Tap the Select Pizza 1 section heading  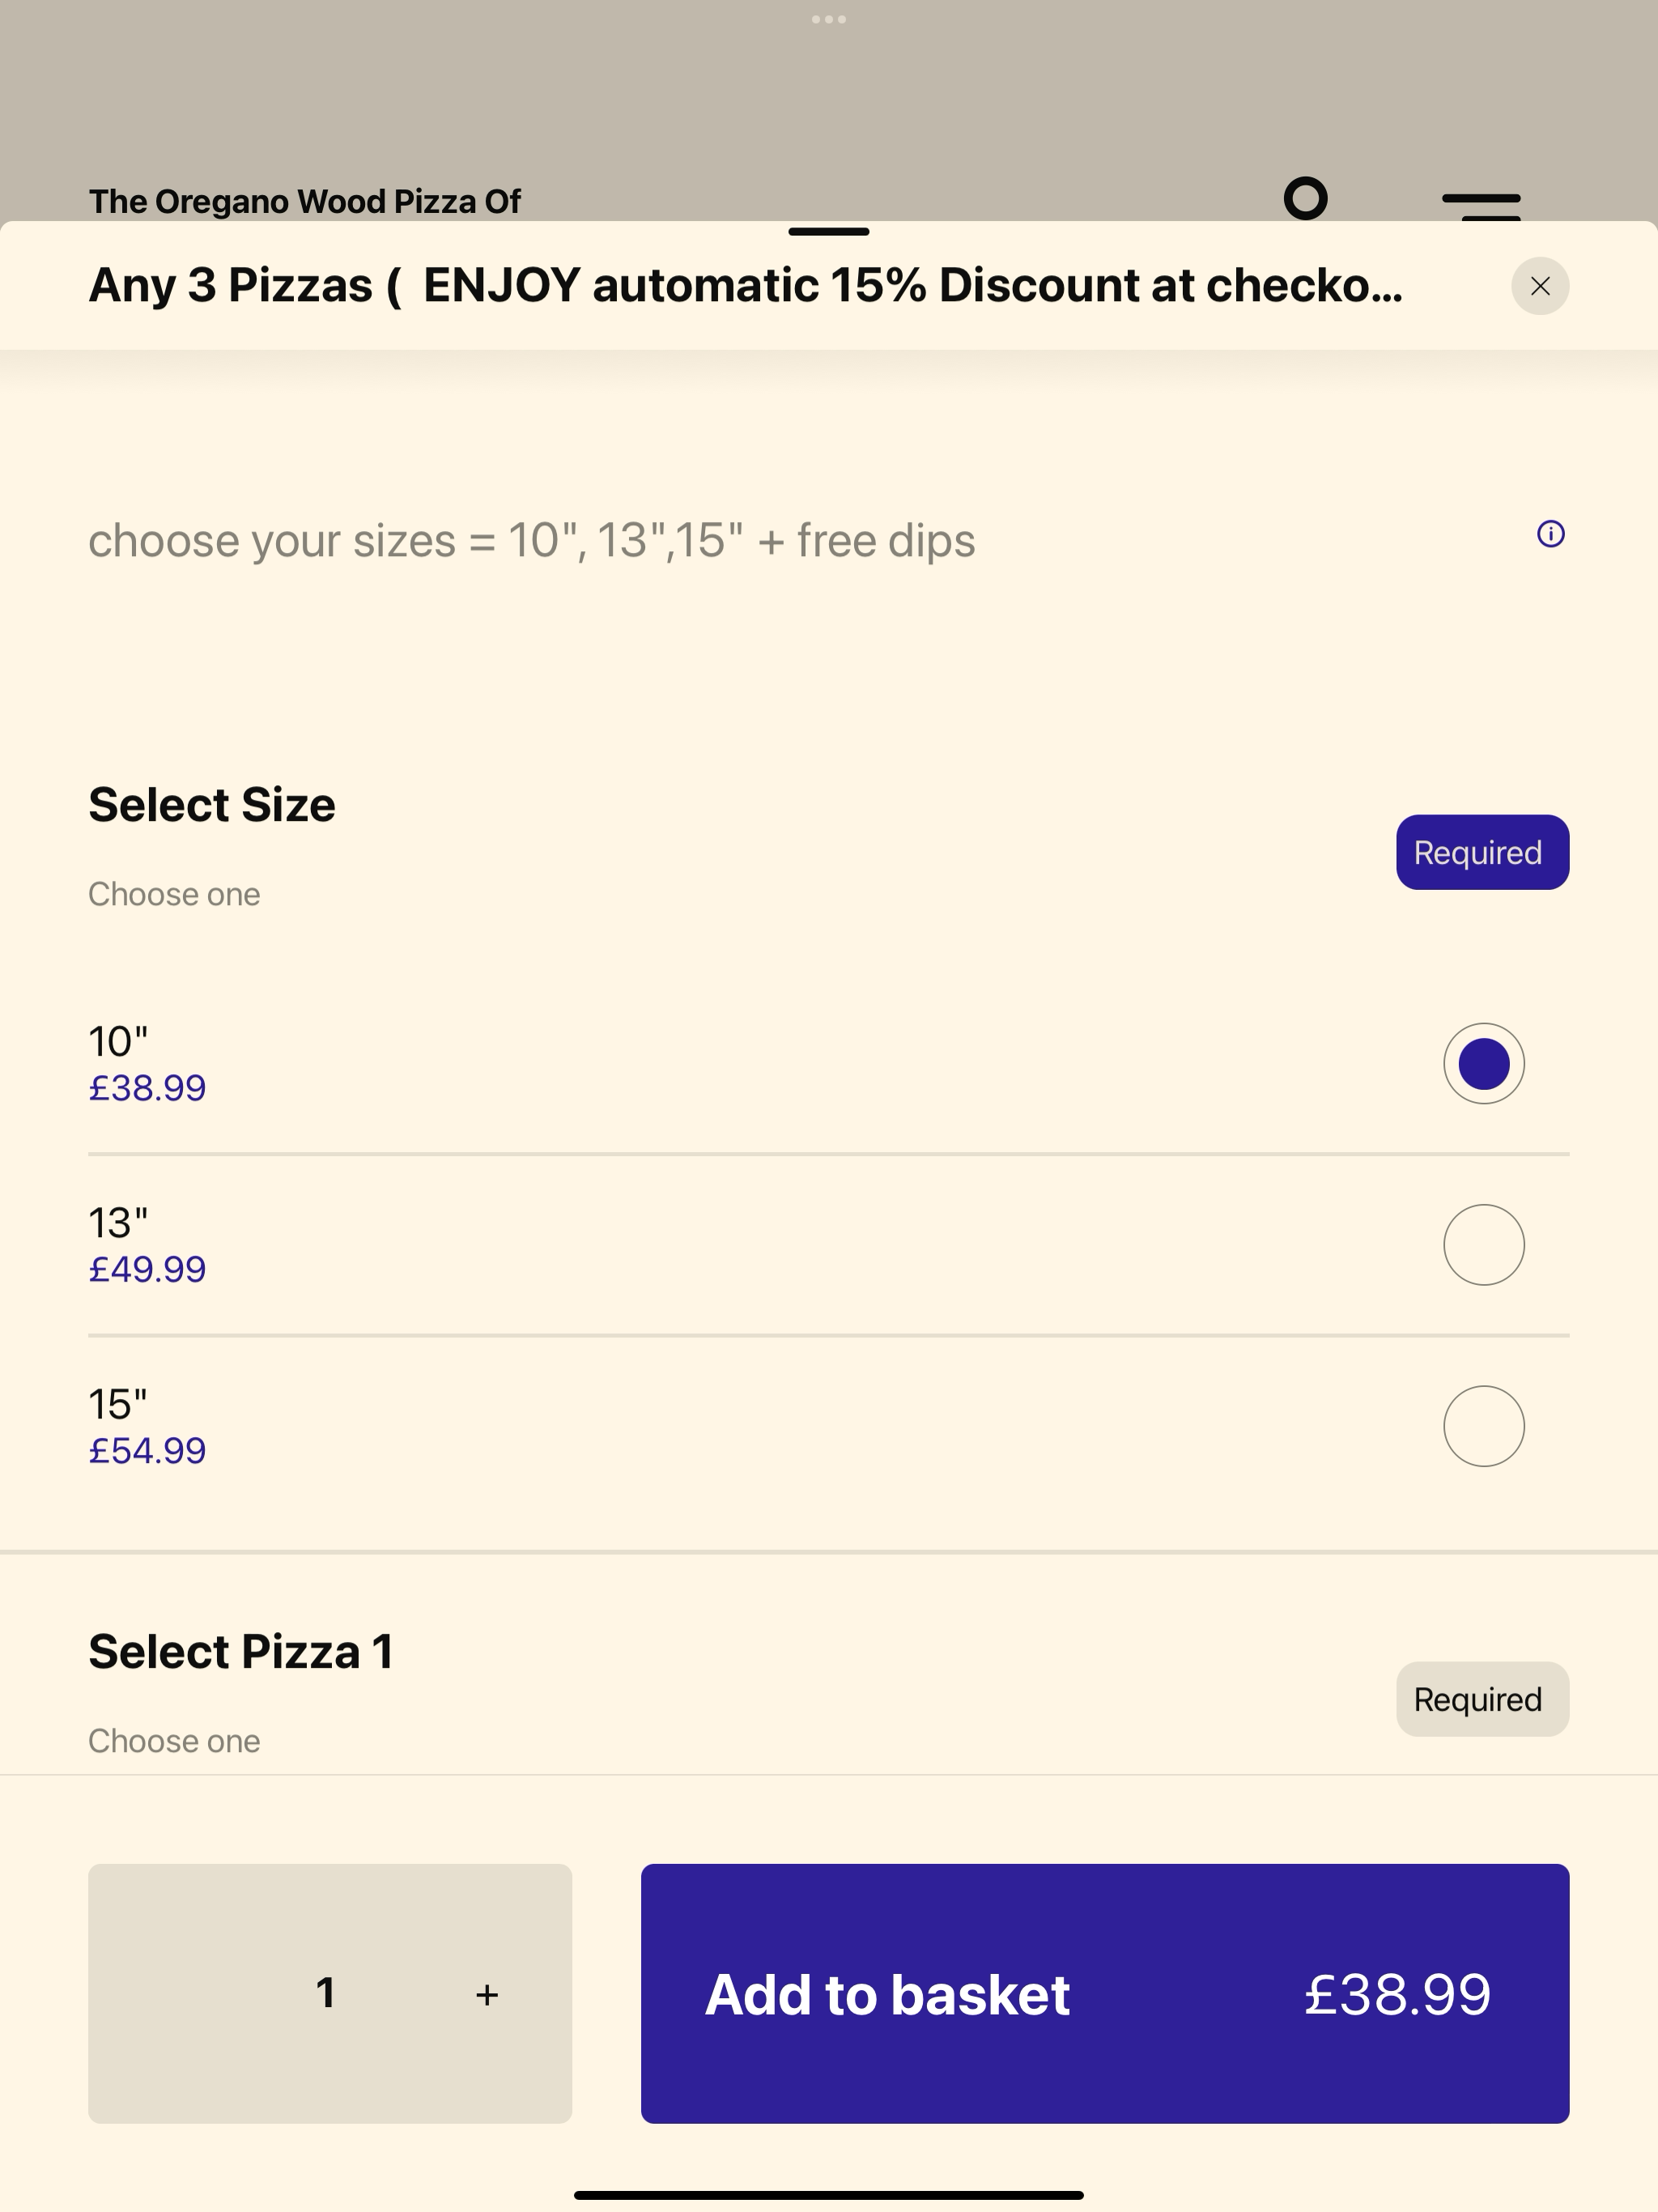coord(241,1651)
